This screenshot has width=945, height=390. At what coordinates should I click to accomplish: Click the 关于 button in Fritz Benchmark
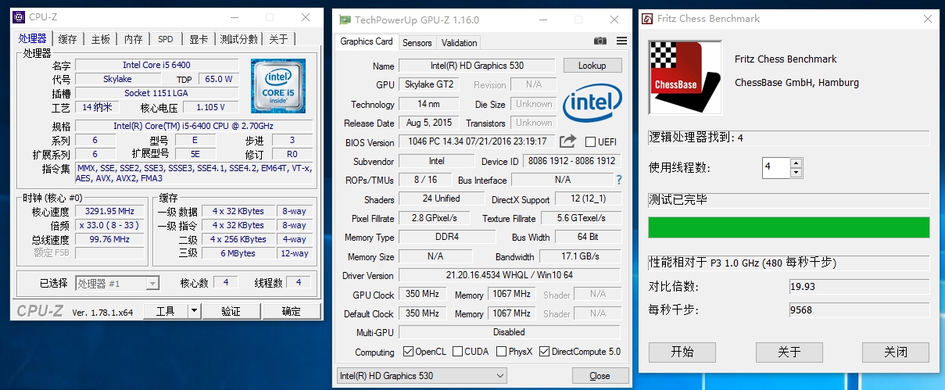(x=789, y=352)
